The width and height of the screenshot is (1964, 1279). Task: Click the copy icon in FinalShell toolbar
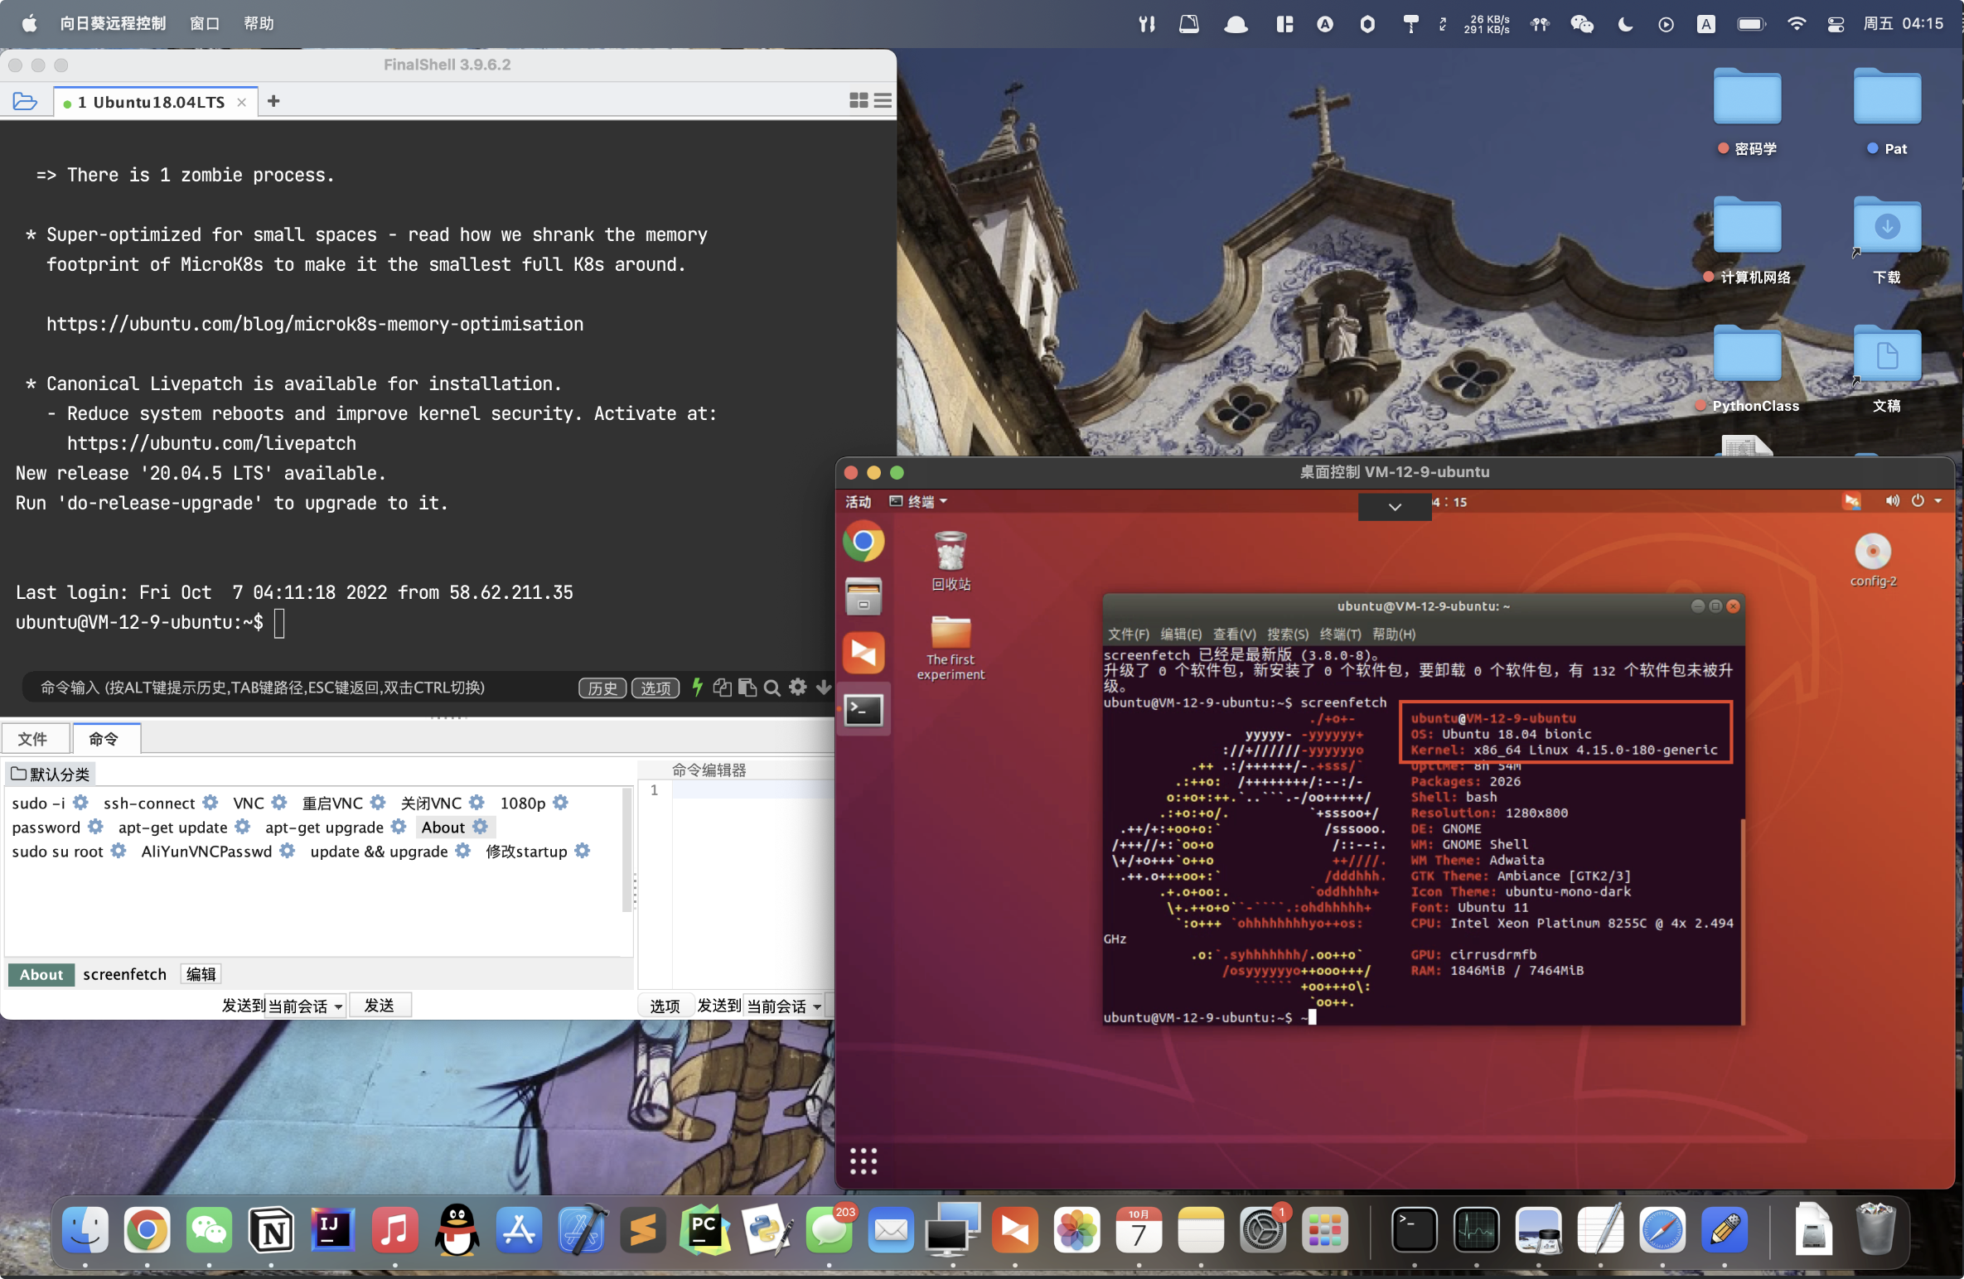coord(723,688)
